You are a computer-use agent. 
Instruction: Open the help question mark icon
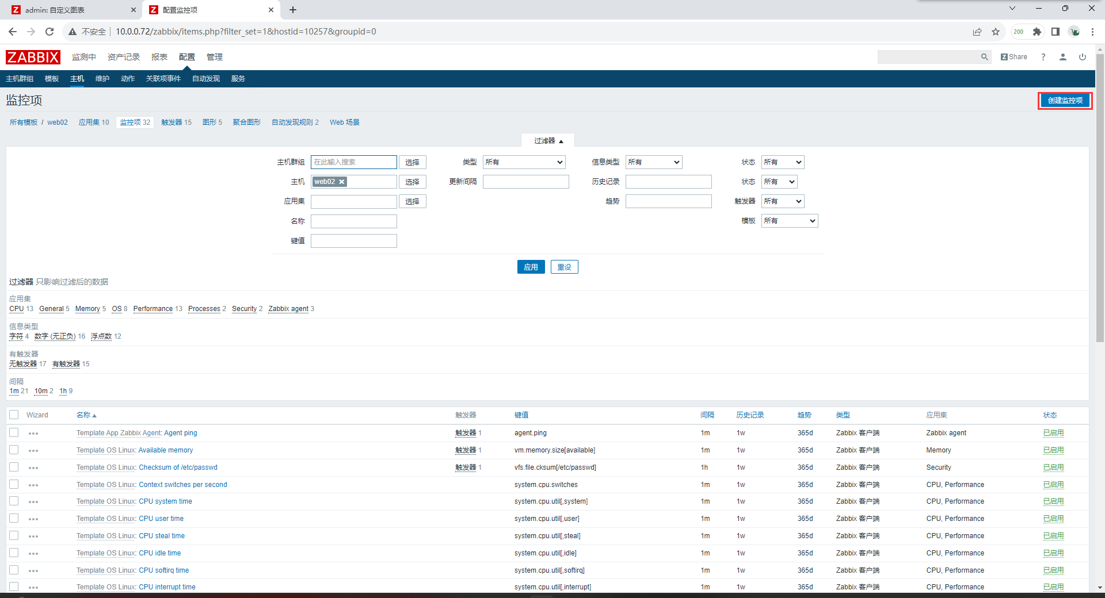coord(1043,57)
